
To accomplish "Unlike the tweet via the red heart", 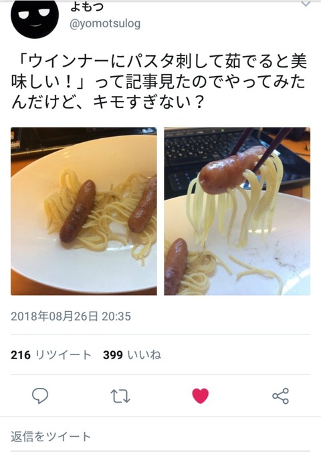I will pyautogui.click(x=201, y=396).
